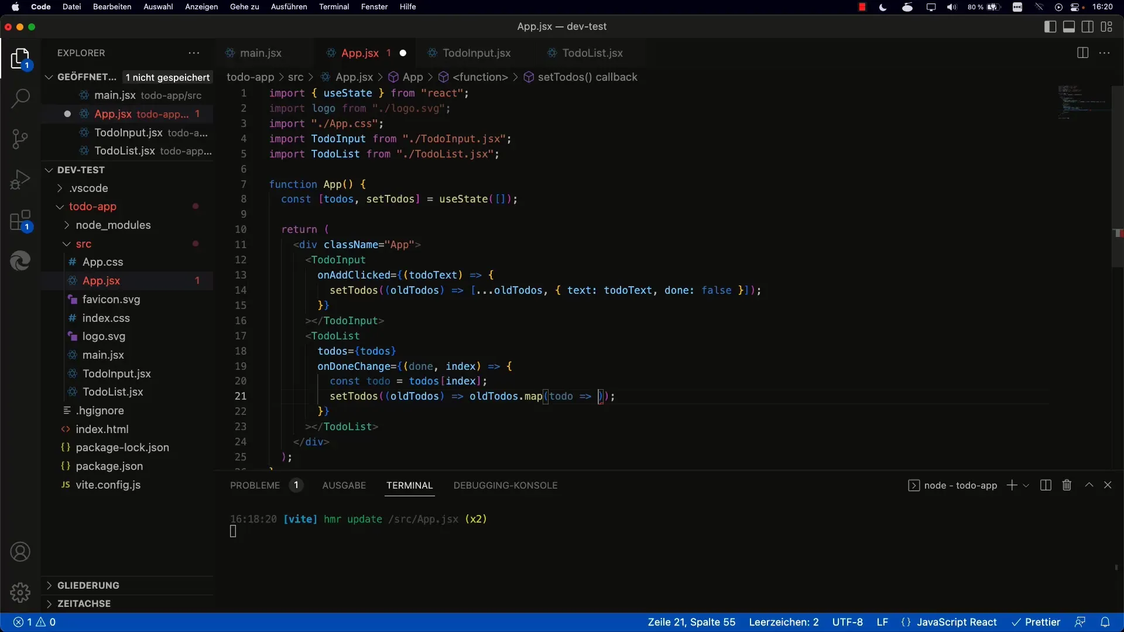Collapse the GEÖFFNETE editors section
Screen dimensions: 1124x632
[49, 77]
